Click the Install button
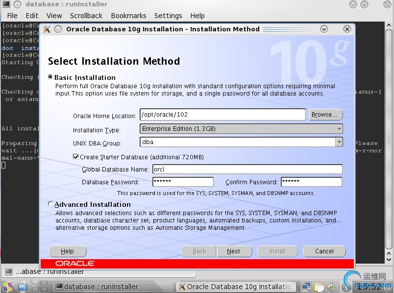 pos(277,251)
